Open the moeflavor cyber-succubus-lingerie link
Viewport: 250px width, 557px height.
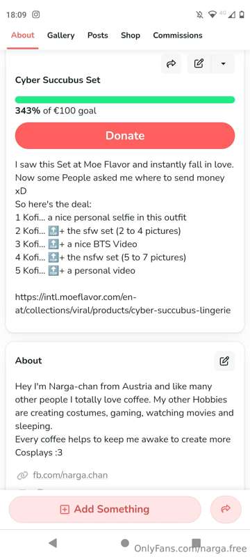123,304
